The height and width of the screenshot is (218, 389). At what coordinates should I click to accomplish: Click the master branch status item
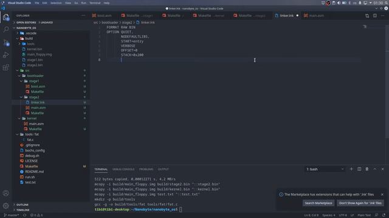11,216
